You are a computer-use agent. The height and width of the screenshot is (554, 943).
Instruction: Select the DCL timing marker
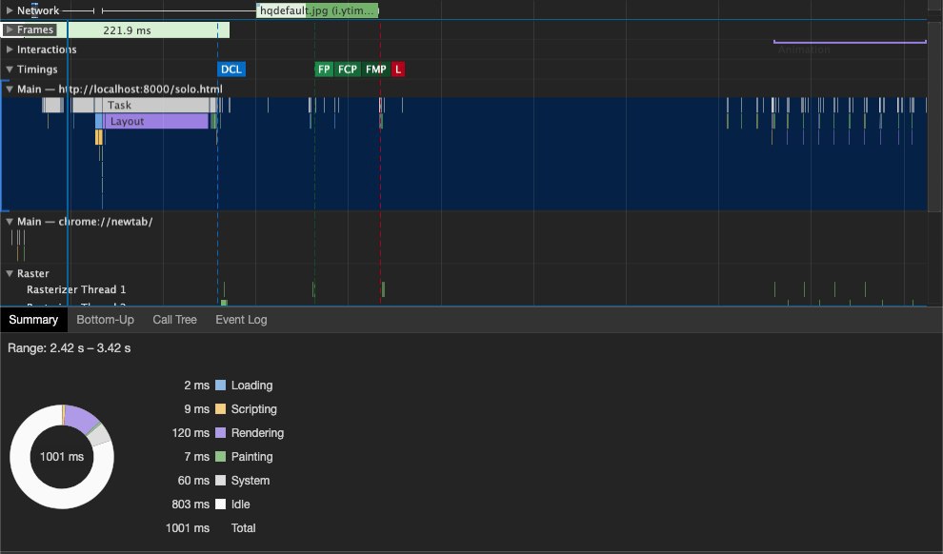tap(231, 69)
